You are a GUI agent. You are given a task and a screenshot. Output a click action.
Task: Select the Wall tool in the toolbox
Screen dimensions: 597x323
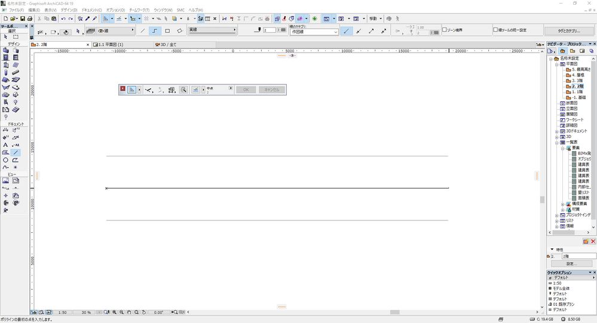pyautogui.click(x=6, y=50)
